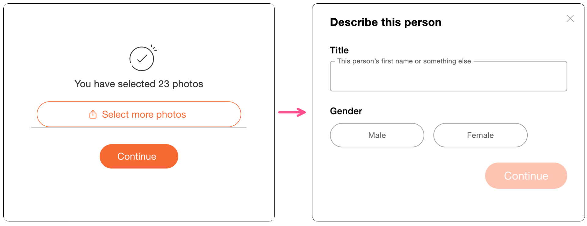Click the Title section label
The width and height of the screenshot is (587, 226).
(339, 50)
